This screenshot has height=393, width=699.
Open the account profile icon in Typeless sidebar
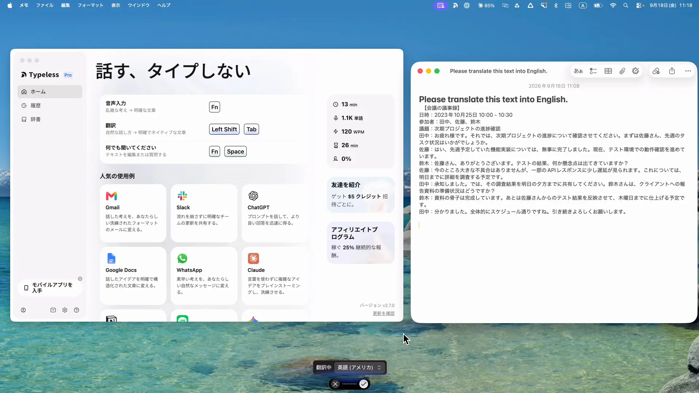point(23,310)
